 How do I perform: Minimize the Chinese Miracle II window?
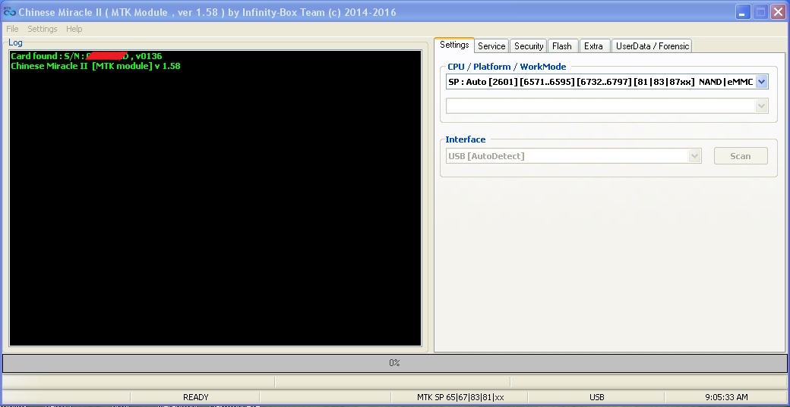click(741, 12)
